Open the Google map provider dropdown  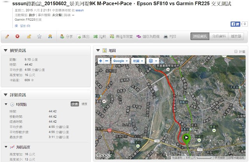tap(121, 61)
